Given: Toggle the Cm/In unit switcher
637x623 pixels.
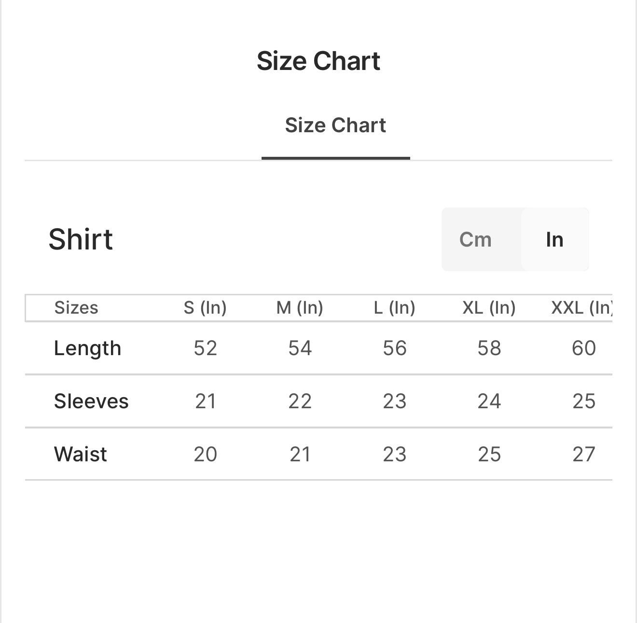Looking at the screenshot, I should pyautogui.click(x=515, y=239).
